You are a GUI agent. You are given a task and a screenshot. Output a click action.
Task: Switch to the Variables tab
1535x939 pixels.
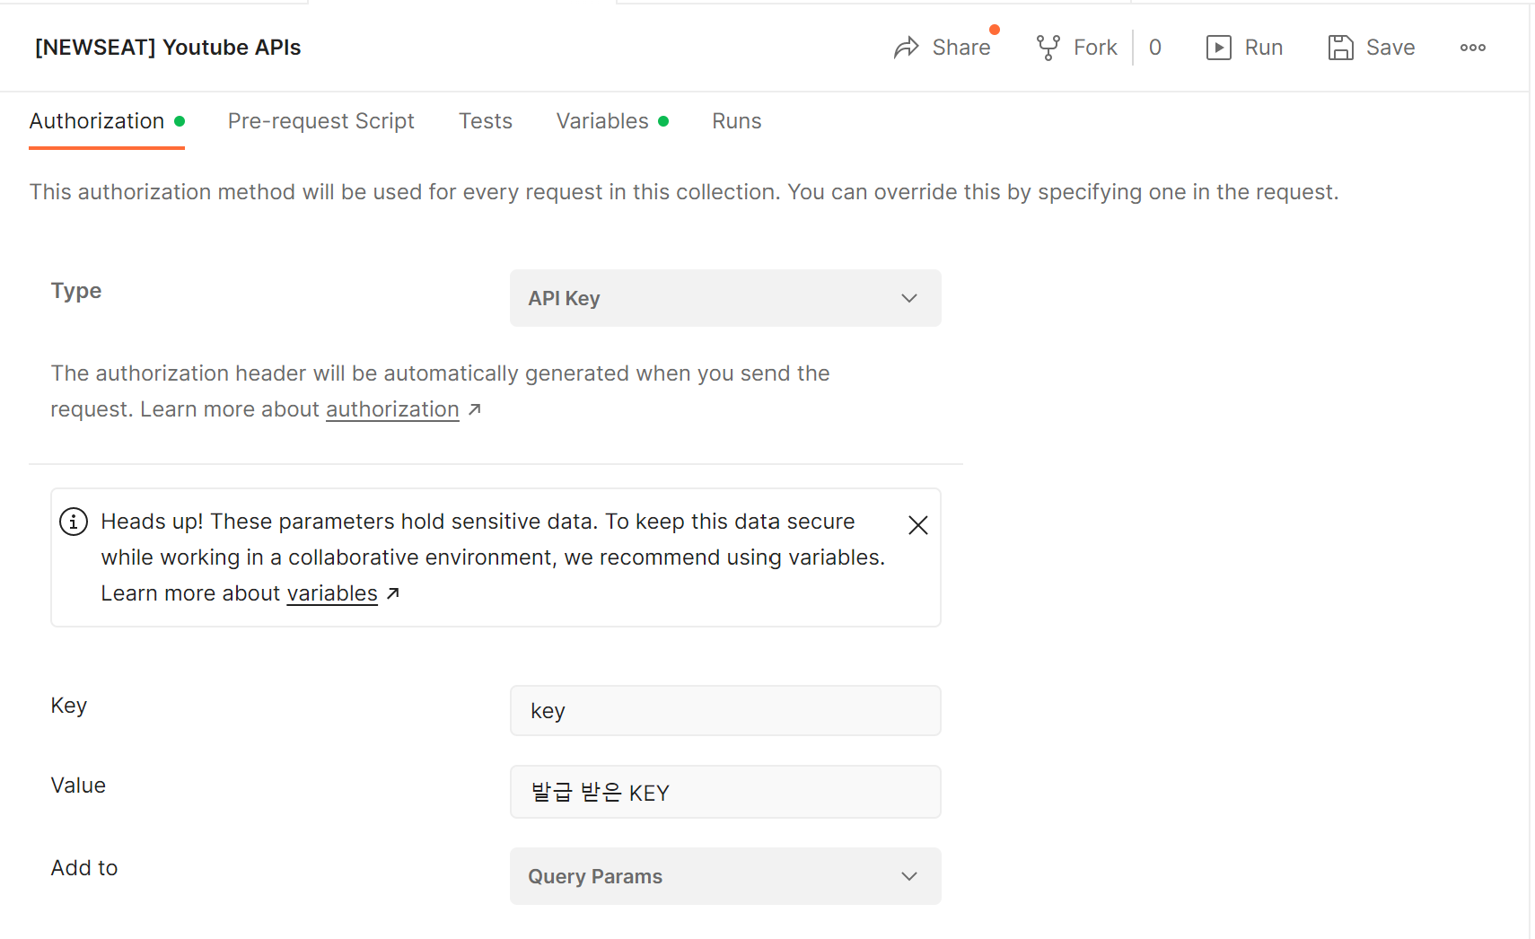tap(612, 121)
